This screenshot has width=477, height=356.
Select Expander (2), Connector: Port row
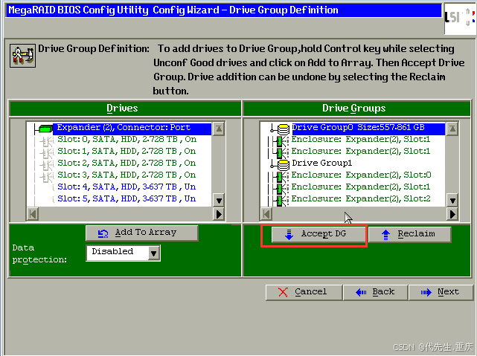(x=132, y=129)
